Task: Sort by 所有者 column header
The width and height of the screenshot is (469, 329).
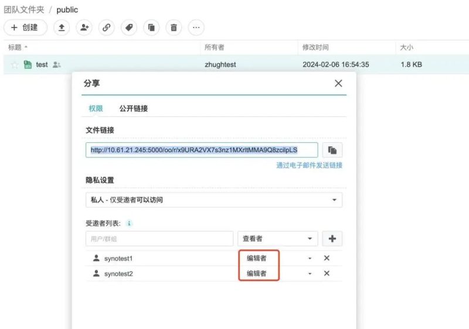Action: click(214, 47)
